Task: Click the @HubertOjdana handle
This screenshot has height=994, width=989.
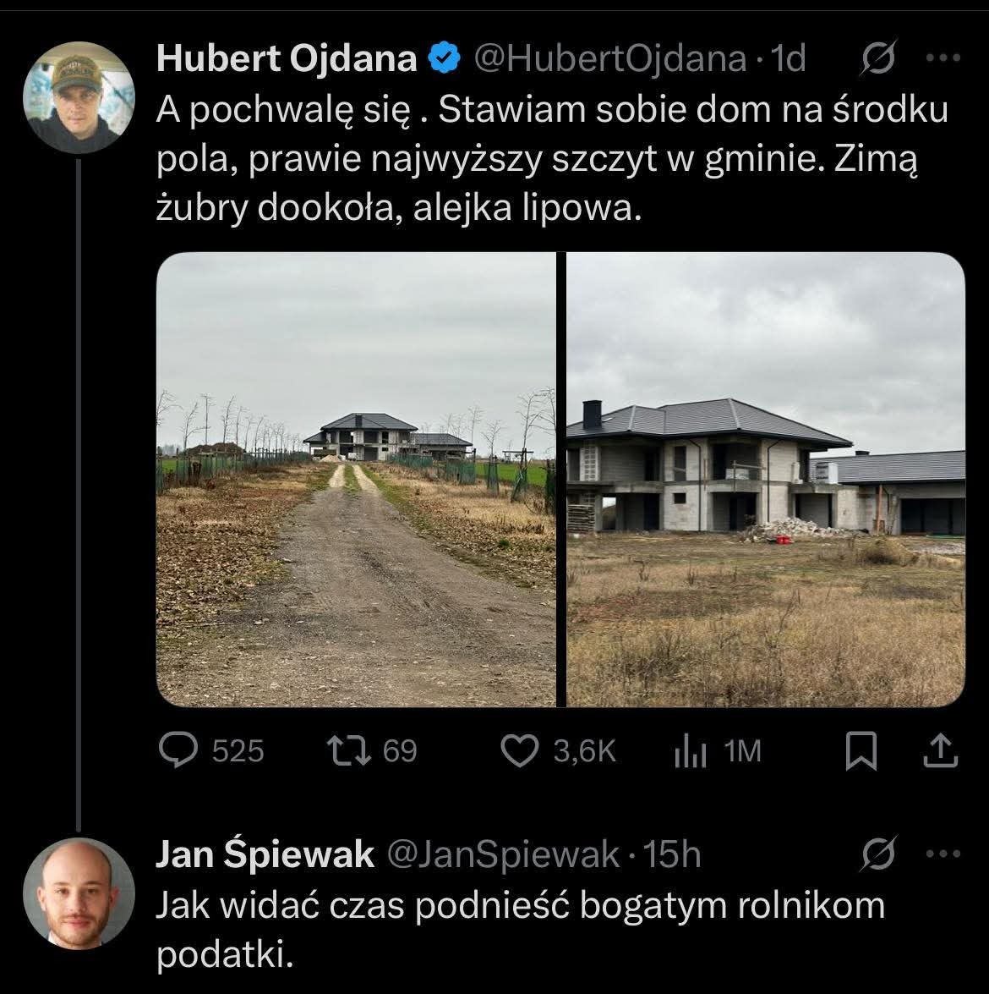Action: [609, 59]
